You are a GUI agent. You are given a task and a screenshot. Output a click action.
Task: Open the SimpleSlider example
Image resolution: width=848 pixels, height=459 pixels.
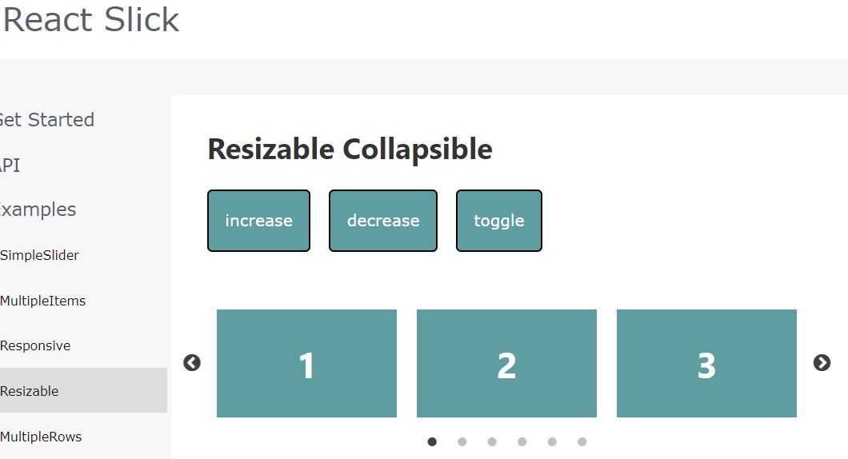[39, 255]
